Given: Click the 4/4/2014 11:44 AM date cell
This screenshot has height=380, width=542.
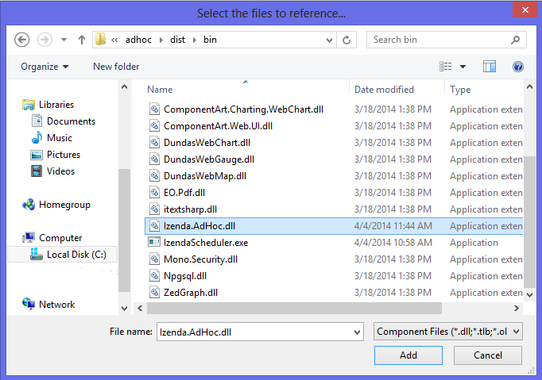Looking at the screenshot, I should click(393, 226).
